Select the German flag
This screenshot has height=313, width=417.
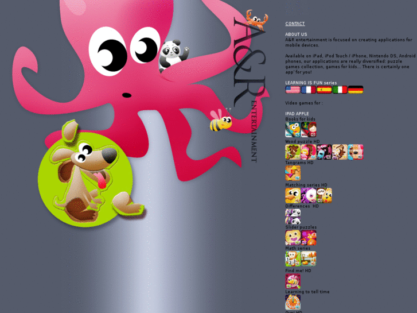click(x=356, y=90)
